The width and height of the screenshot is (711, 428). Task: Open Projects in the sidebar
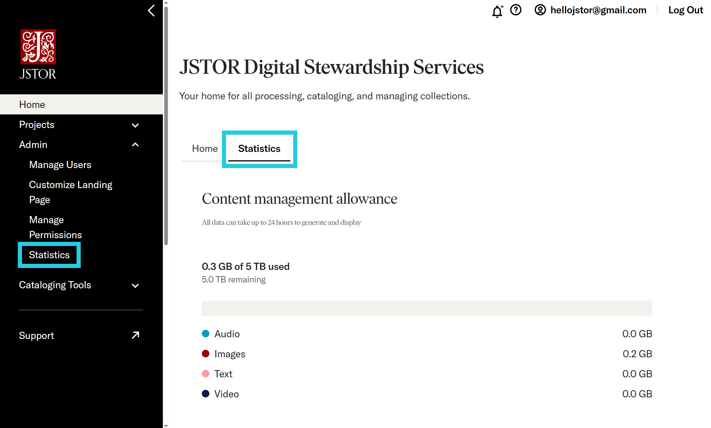[37, 125]
